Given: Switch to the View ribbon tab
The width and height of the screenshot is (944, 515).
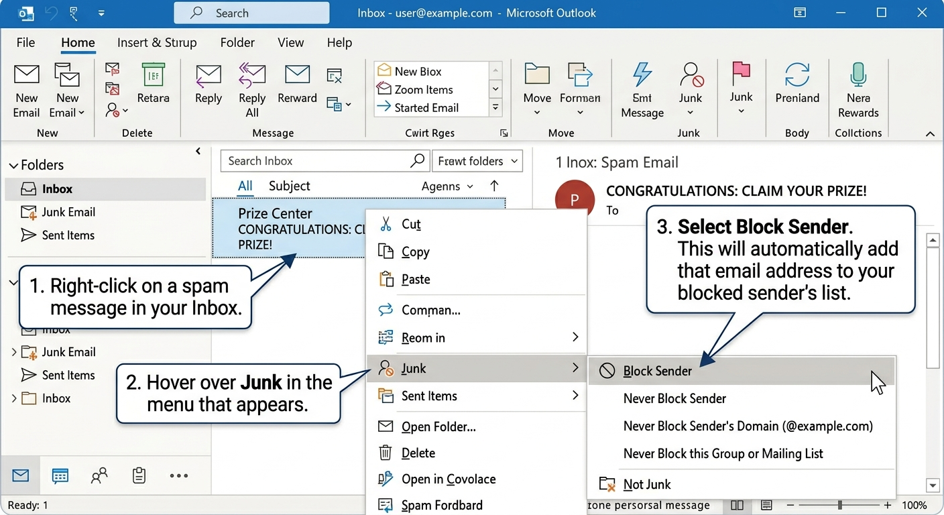Looking at the screenshot, I should click(x=290, y=42).
